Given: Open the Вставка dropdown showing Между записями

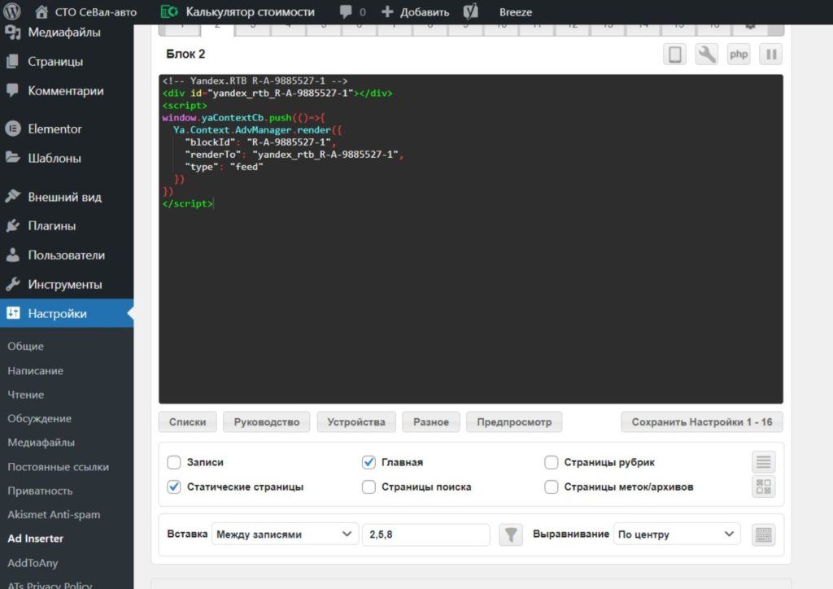Looking at the screenshot, I should pyautogui.click(x=285, y=534).
